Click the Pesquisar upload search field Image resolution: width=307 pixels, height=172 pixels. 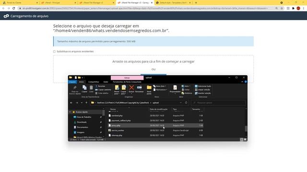(218, 103)
